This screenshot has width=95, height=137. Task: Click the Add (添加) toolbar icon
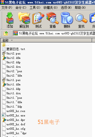pyautogui.click(x=10, y=20)
